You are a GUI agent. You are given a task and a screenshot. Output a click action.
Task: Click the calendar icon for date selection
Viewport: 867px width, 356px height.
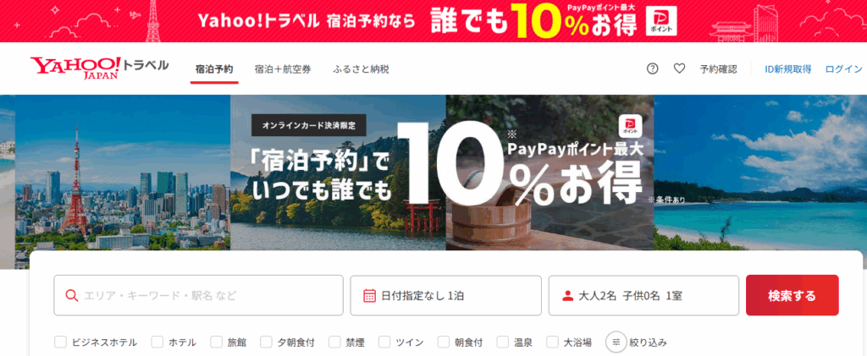coord(369,296)
